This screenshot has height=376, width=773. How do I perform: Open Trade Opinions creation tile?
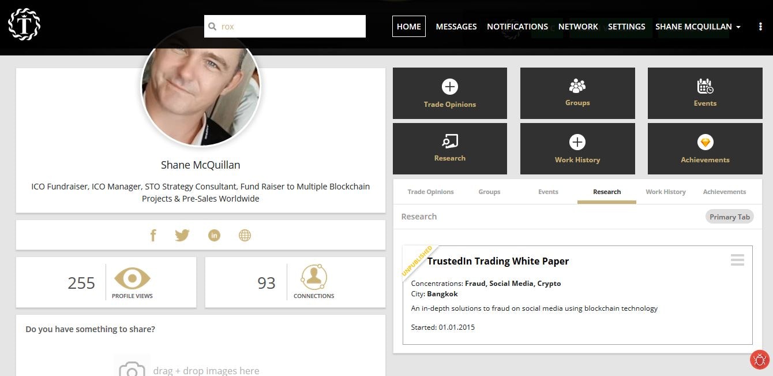pyautogui.click(x=449, y=93)
